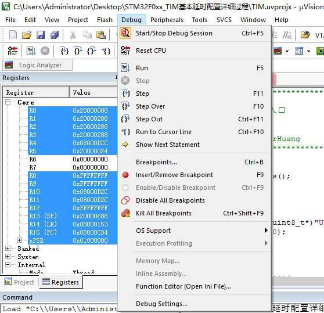Click the Paste toolbar icon

pyautogui.click(x=101, y=35)
